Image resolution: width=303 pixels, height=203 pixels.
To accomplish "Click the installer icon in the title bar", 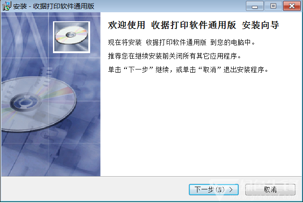I will click(x=6, y=6).
